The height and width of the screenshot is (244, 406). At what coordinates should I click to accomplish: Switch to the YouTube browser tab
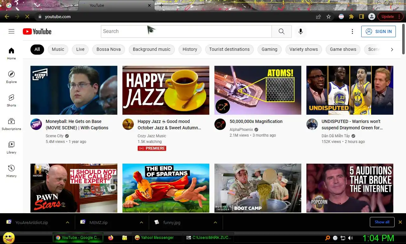click(116, 5)
